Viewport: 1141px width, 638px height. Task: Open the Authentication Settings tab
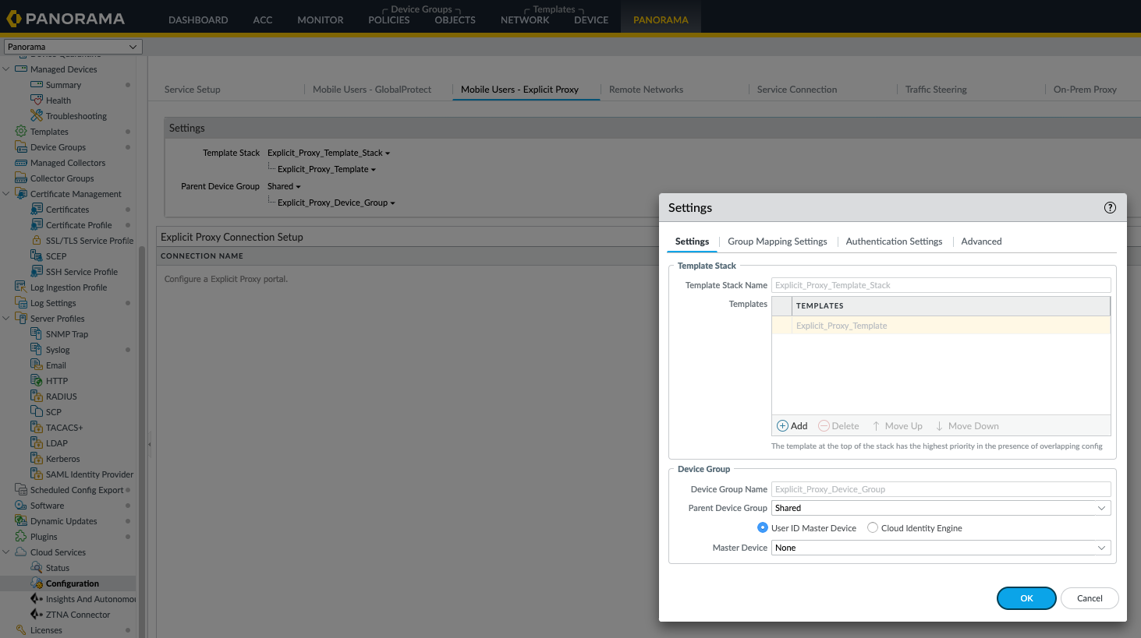[894, 241]
